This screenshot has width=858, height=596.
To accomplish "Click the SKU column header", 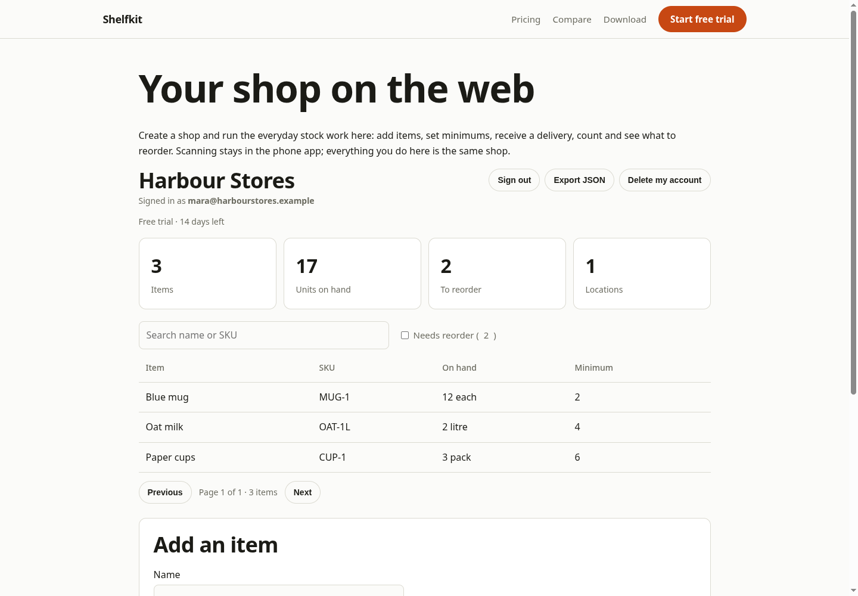I will (x=327, y=368).
